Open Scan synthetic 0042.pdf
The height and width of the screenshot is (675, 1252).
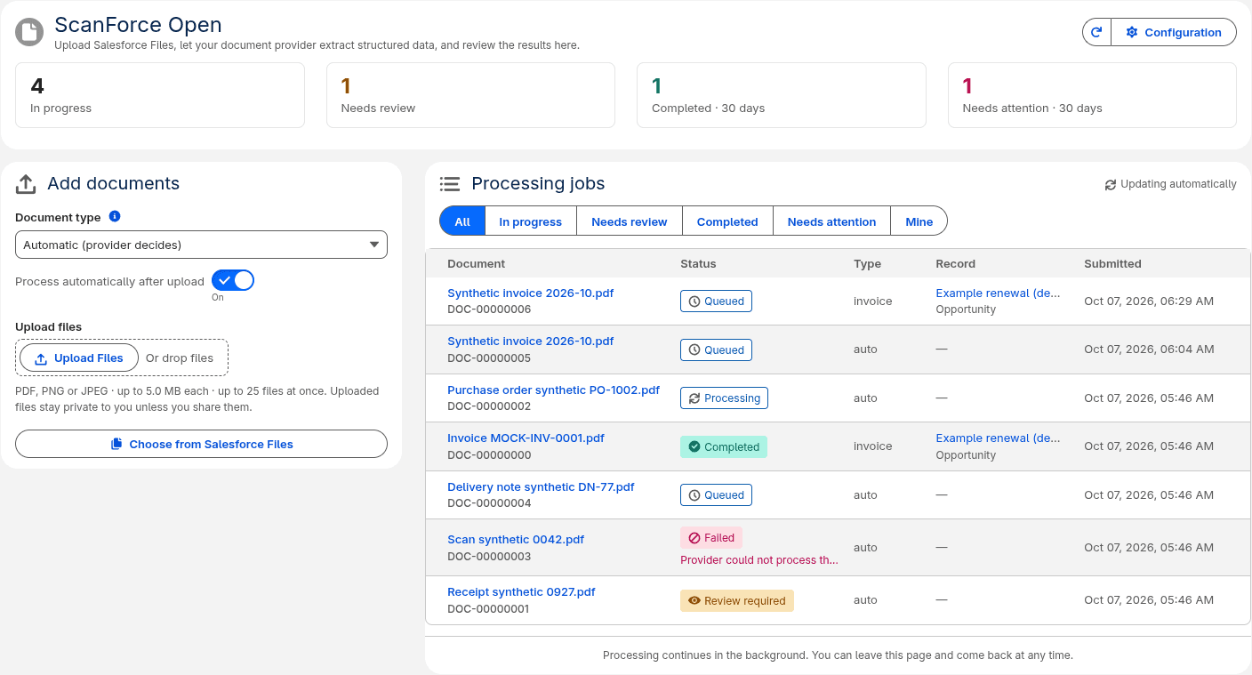(516, 539)
